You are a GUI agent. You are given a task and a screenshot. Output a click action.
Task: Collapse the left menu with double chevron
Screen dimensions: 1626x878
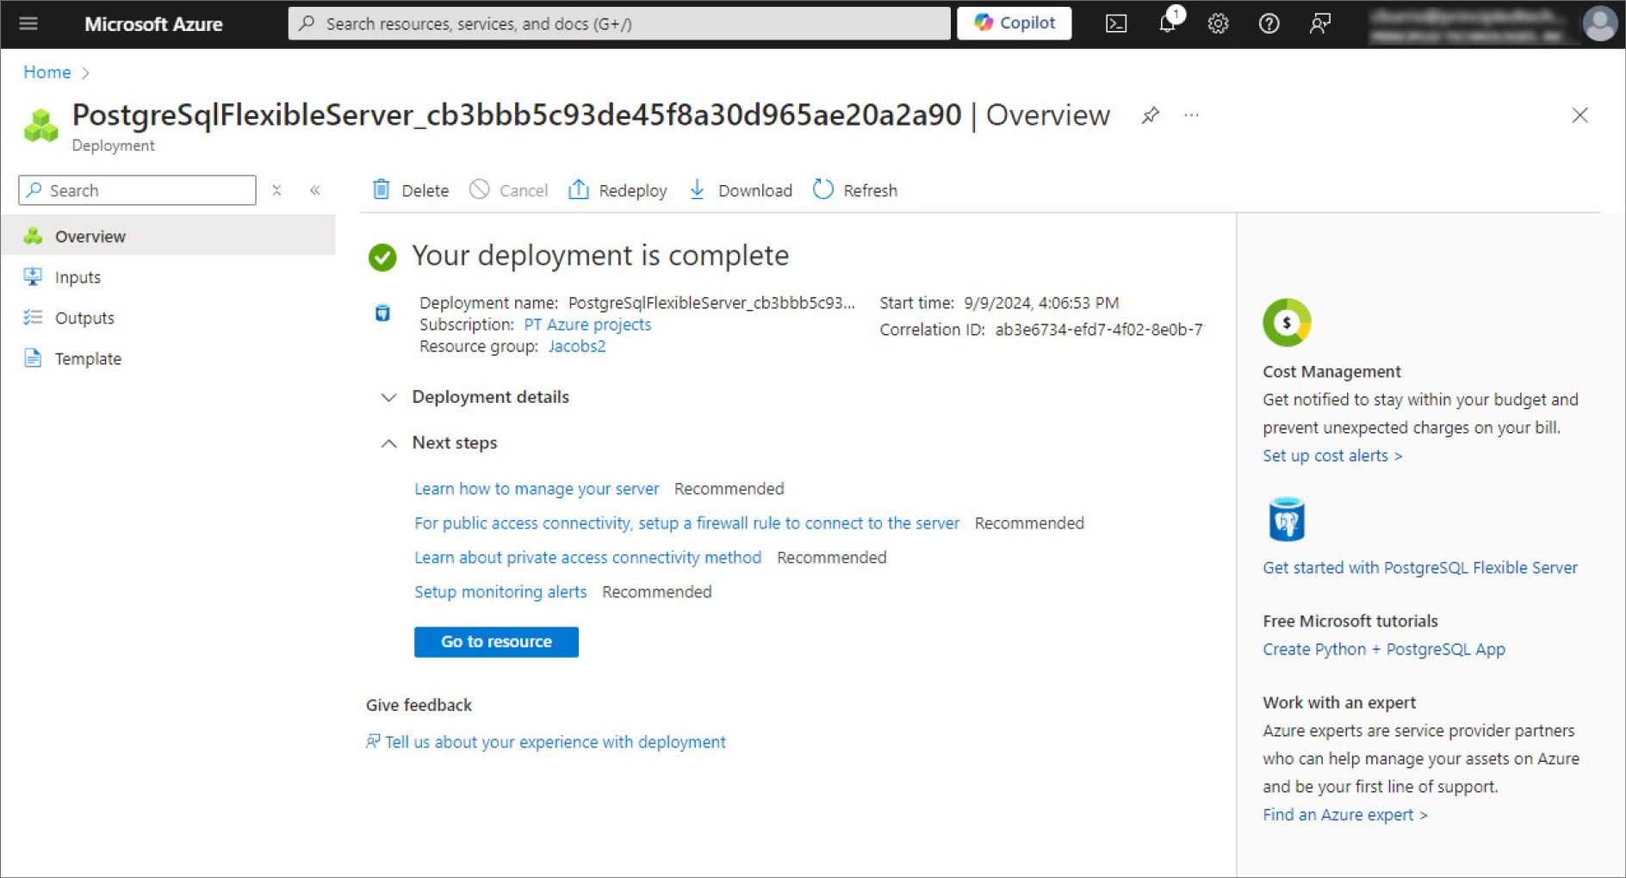click(x=315, y=190)
